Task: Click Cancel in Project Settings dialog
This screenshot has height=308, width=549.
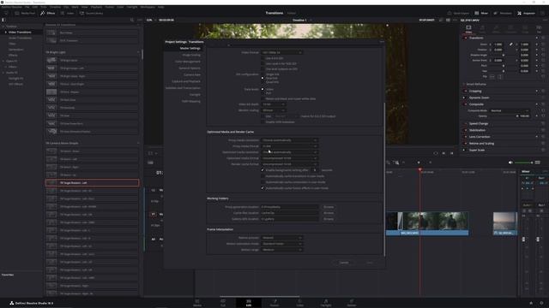Action: tap(344, 263)
